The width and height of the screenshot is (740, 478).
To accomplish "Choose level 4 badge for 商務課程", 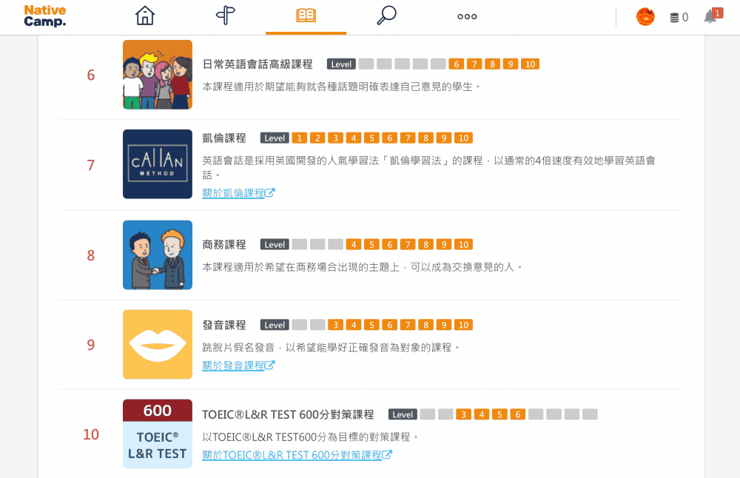I will coord(354,244).
